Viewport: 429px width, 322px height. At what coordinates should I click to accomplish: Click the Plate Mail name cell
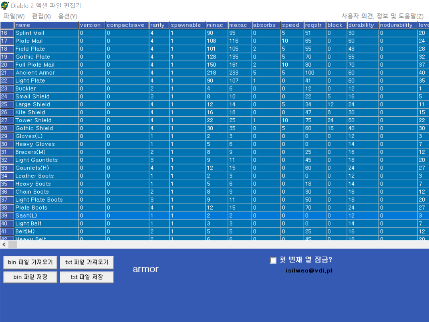pos(46,41)
